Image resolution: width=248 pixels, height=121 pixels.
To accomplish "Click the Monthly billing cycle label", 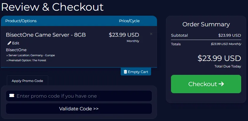I will coord(133,41).
